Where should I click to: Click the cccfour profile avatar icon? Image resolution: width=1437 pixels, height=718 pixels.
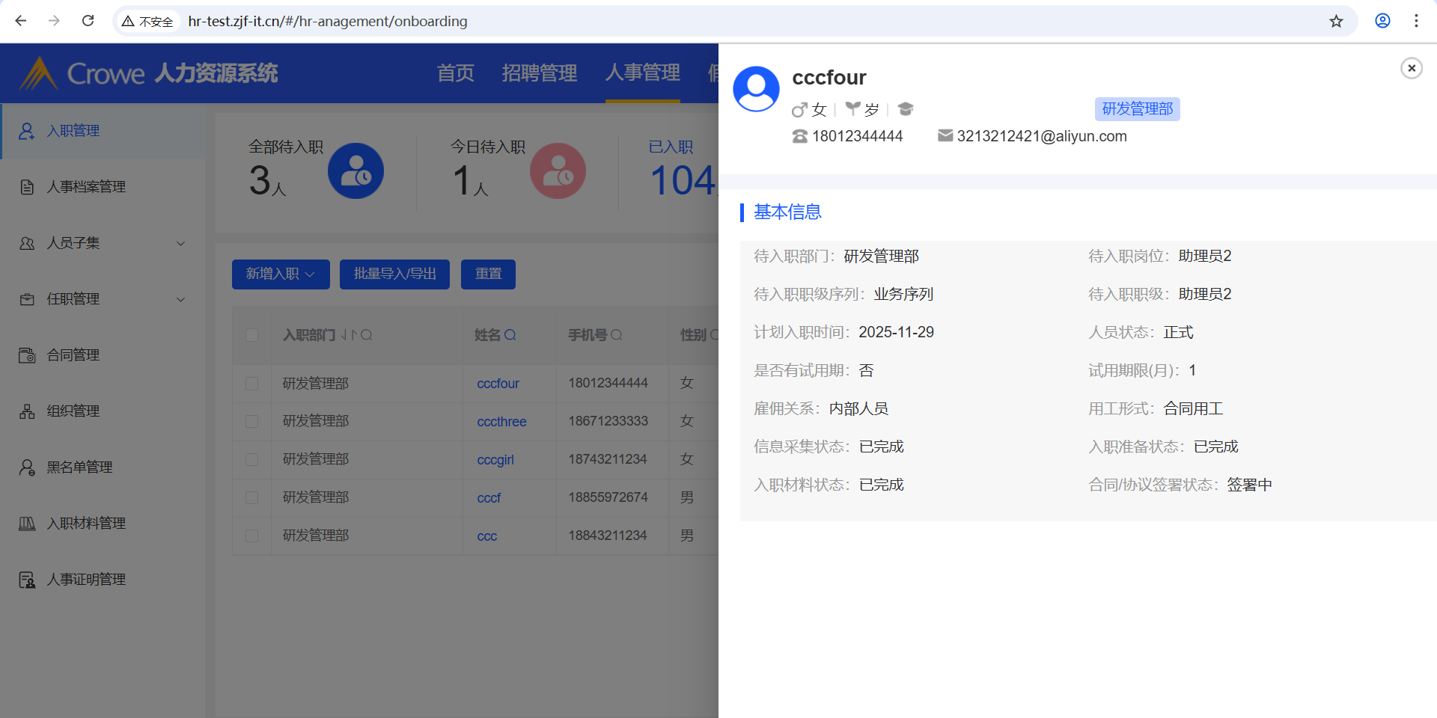(x=756, y=89)
